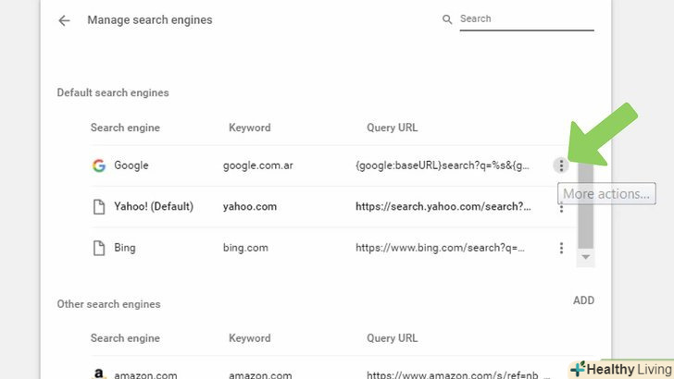Click the magnifier search icon
Image resolution: width=674 pixels, height=379 pixels.
(x=447, y=19)
